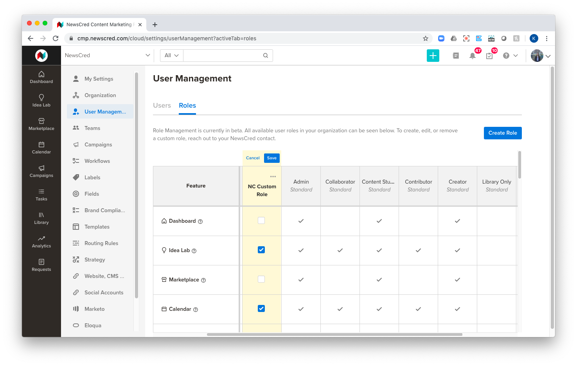Open Campaigns in dark sidebar

[x=41, y=171]
